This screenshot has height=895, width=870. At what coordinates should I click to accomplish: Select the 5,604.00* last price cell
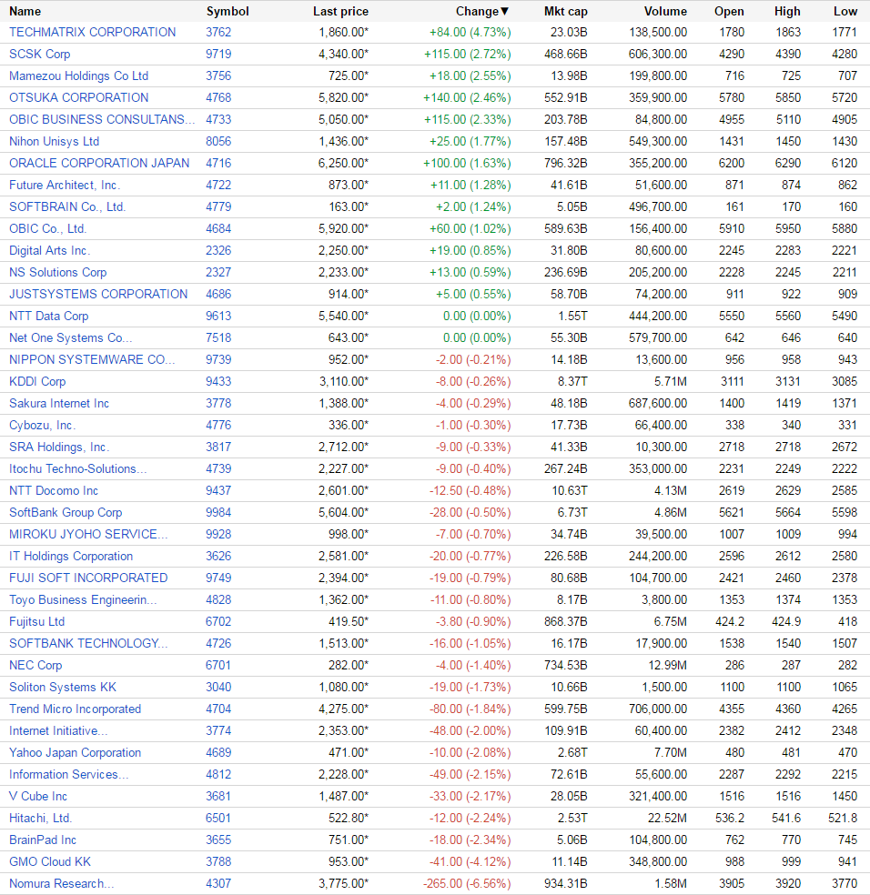tap(343, 513)
